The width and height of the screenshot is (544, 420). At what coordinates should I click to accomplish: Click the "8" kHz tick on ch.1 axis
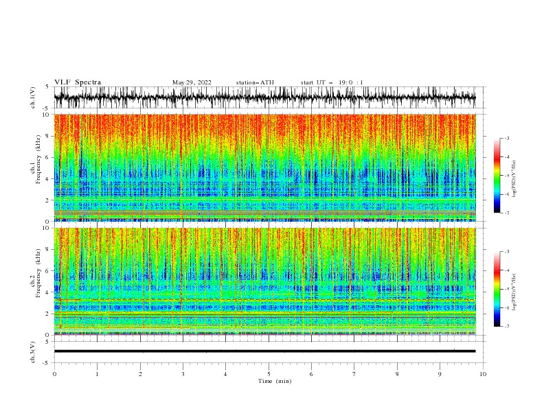[x=48, y=136]
